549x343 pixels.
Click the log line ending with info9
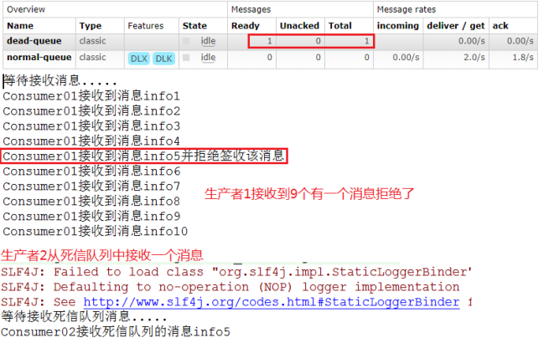click(x=91, y=216)
